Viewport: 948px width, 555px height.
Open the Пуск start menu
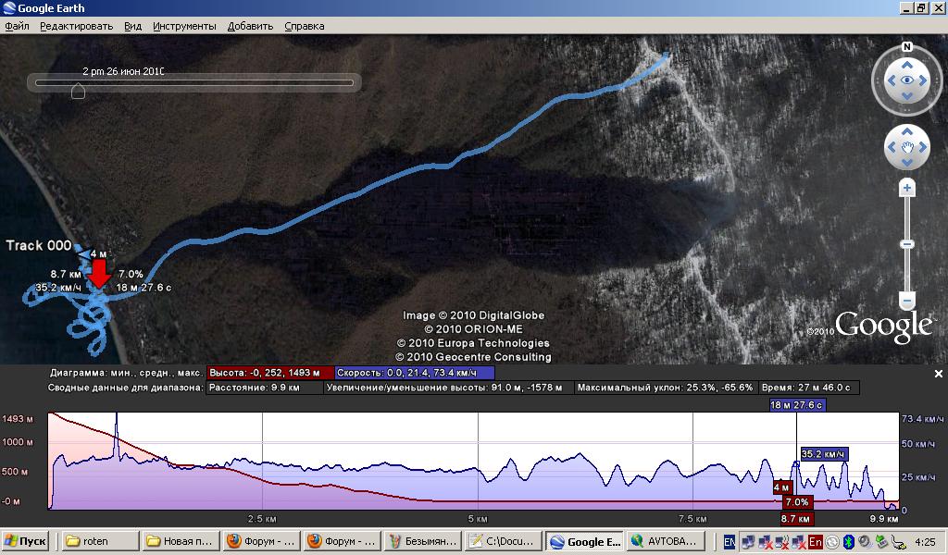point(26,541)
